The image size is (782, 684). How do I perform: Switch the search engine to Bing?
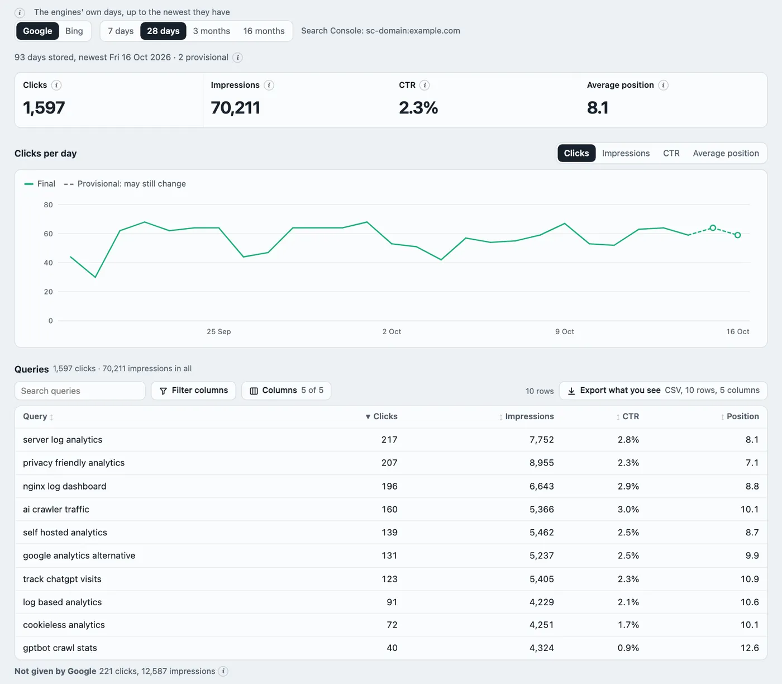(74, 31)
